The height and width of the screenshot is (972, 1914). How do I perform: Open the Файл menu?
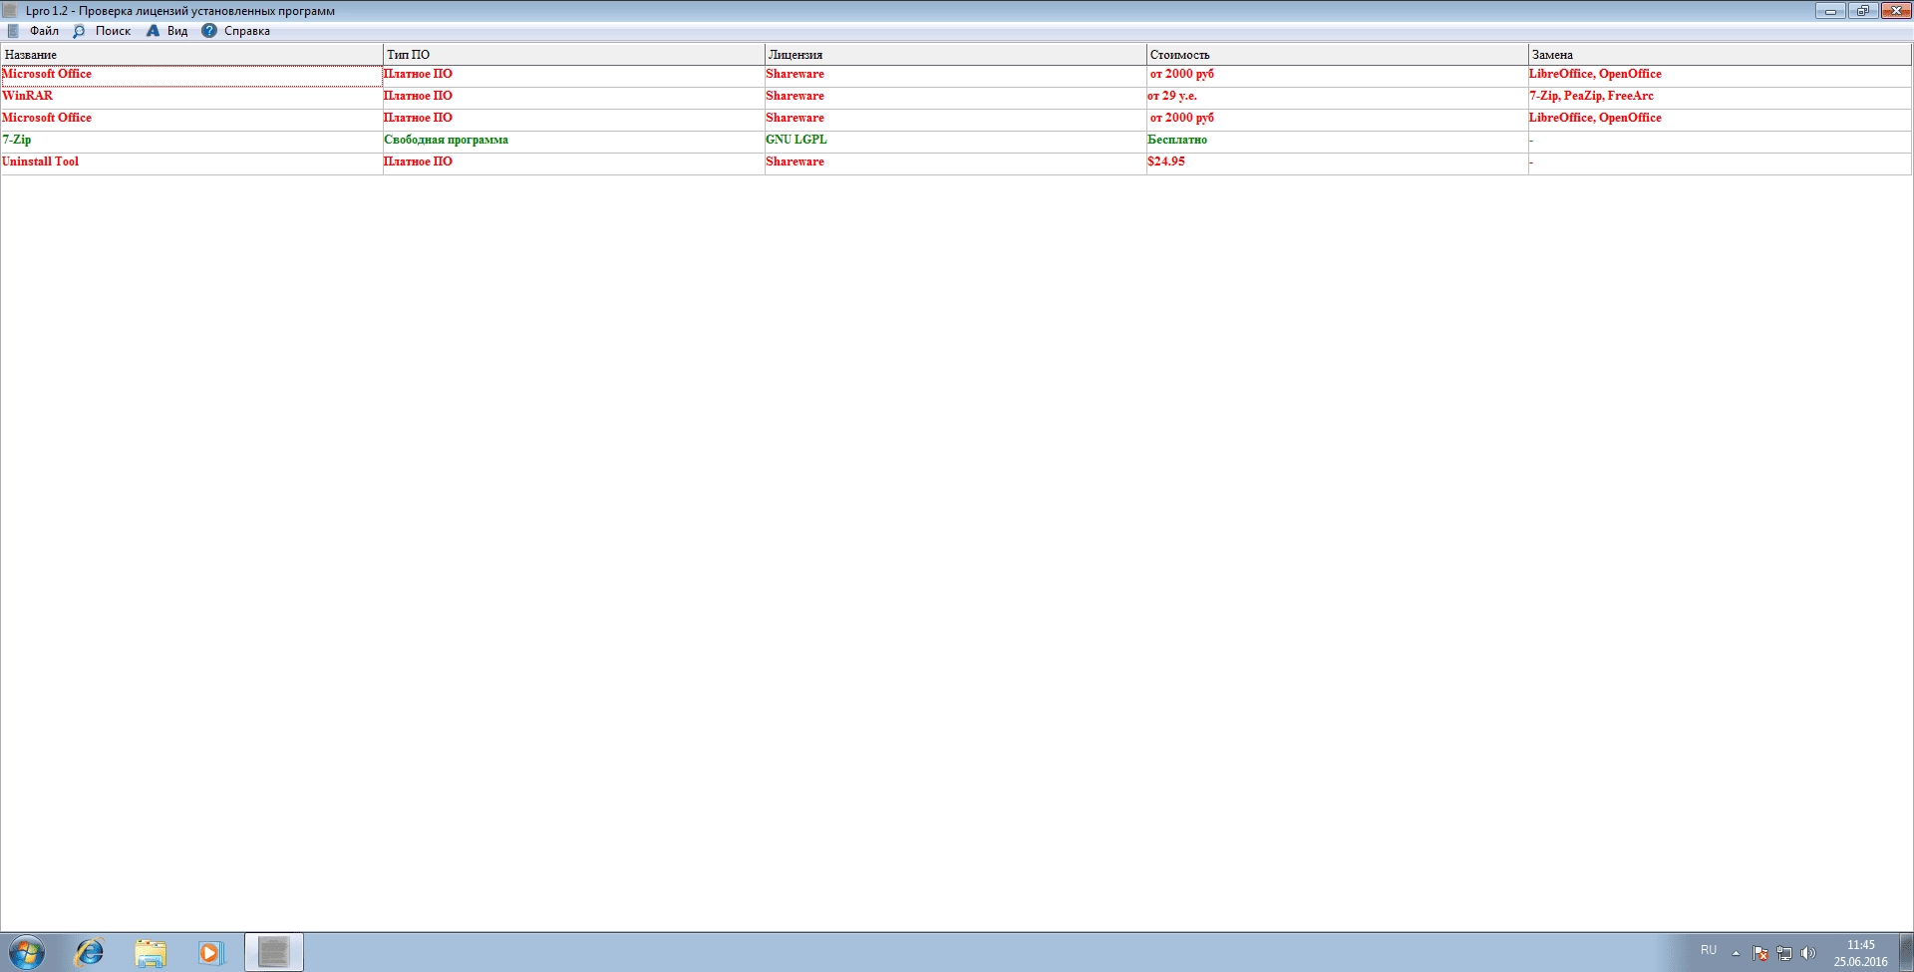tap(34, 31)
